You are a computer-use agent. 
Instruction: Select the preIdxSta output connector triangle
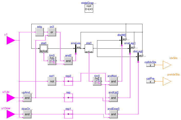(167, 81)
